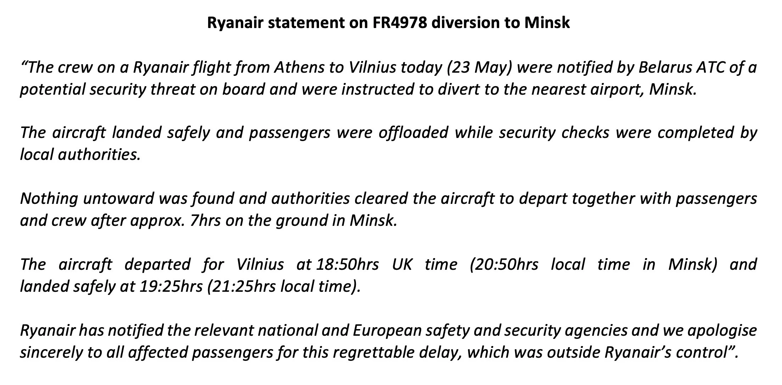Click 'local authorities.' text

coord(80,155)
